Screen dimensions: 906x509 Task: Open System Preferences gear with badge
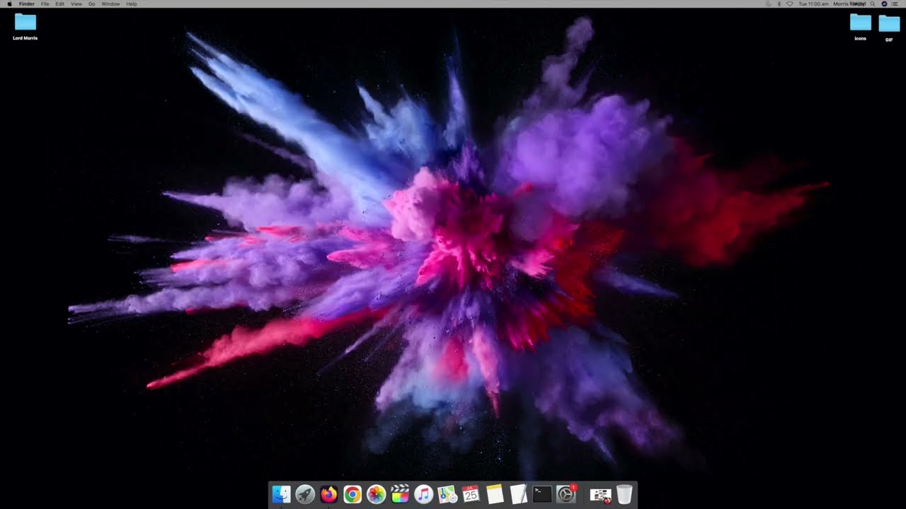pyautogui.click(x=566, y=494)
